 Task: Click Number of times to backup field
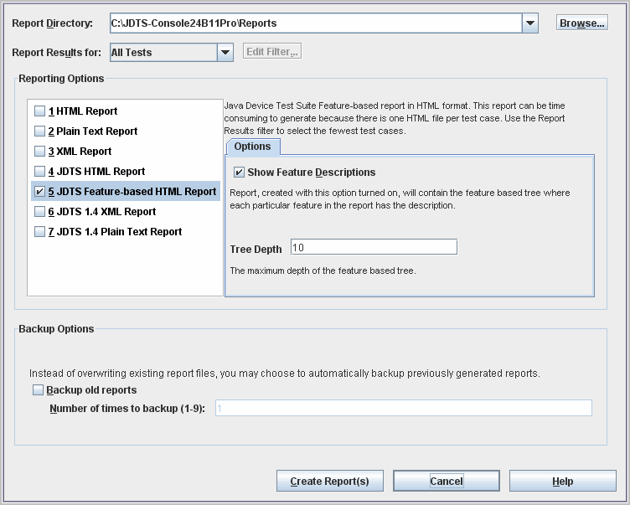(404, 408)
